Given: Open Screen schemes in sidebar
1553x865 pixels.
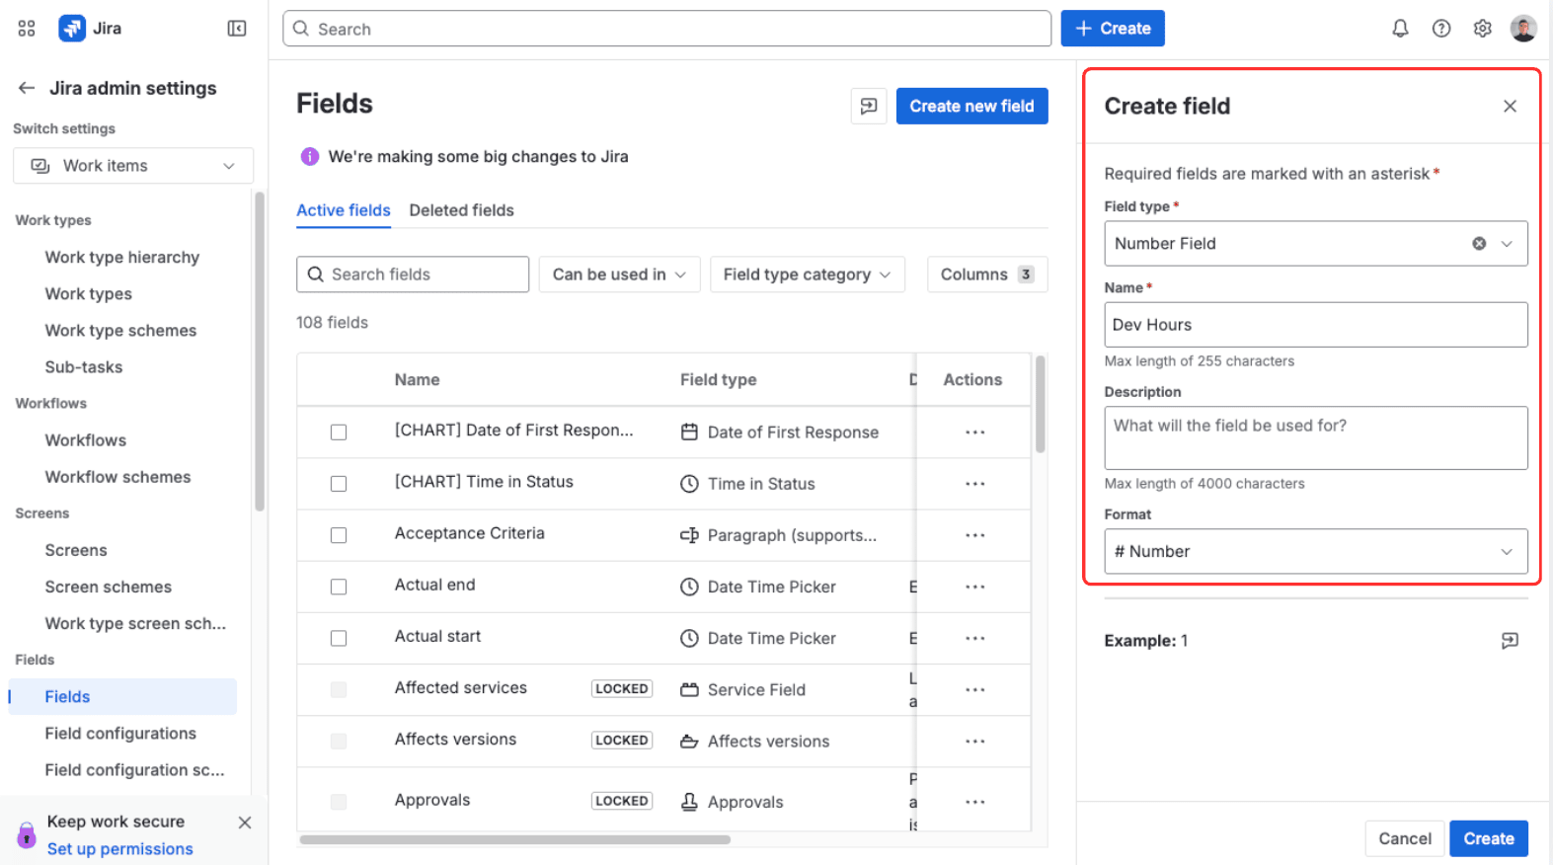Looking at the screenshot, I should coord(109,588).
